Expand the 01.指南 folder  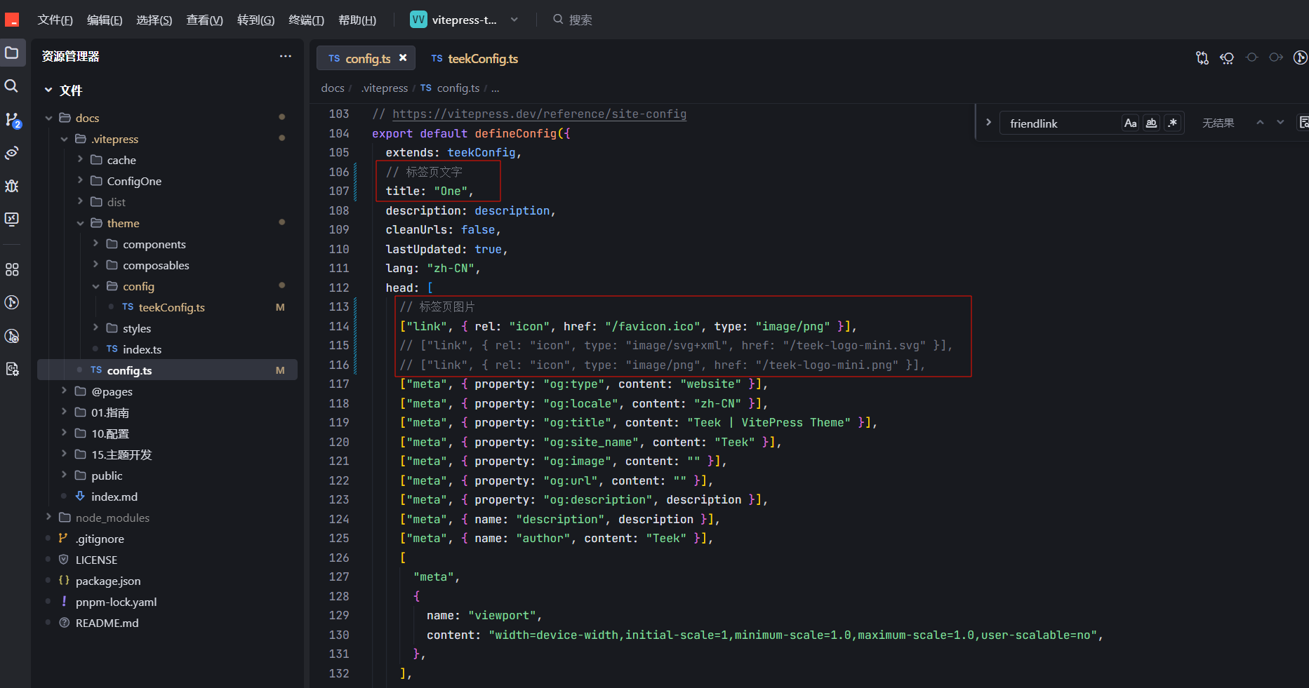click(x=64, y=412)
